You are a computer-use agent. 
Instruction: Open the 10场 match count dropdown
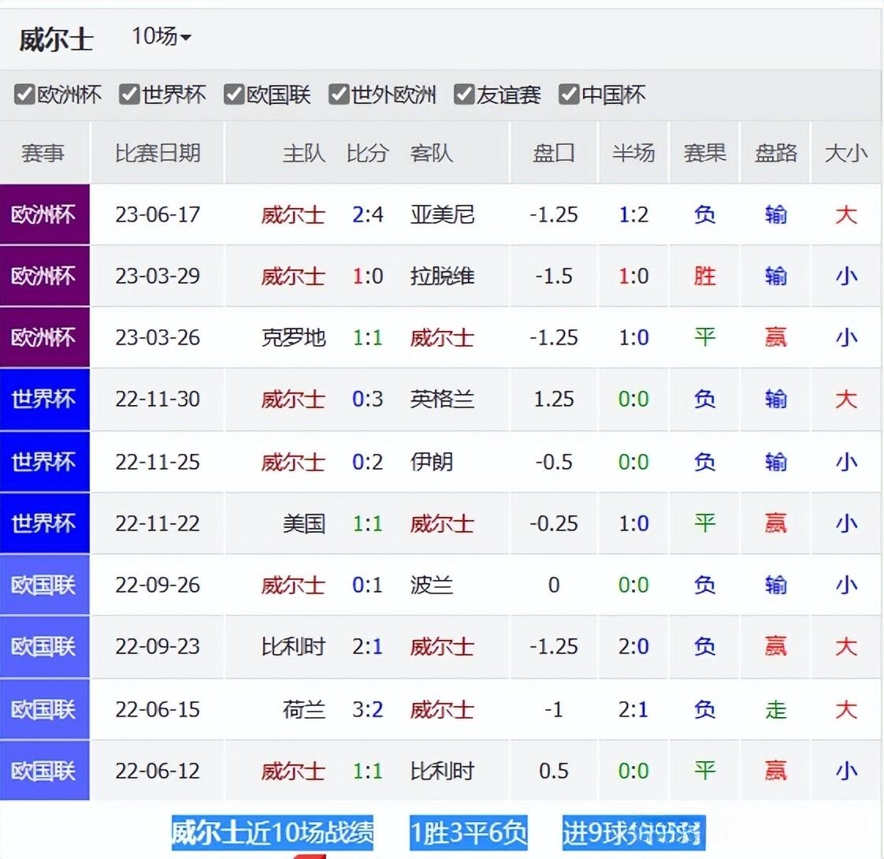pos(162,37)
